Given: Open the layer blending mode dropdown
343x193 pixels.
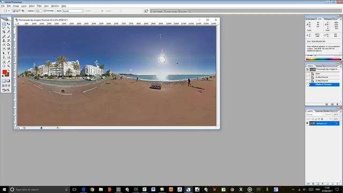Looking at the screenshot, I should click(x=315, y=114).
